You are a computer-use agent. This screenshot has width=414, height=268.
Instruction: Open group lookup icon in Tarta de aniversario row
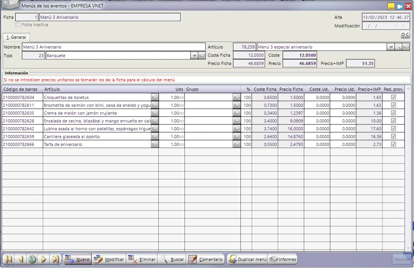tap(237, 144)
